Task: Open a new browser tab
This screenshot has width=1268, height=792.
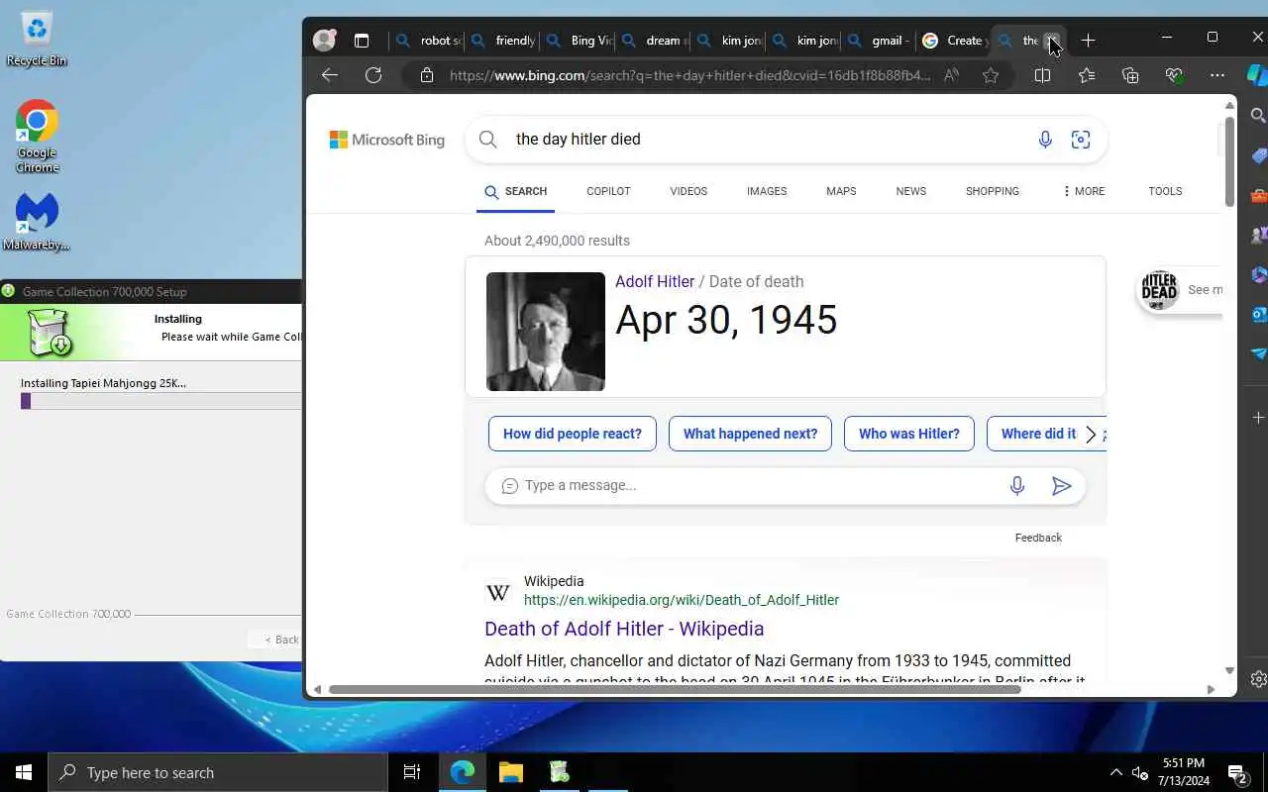Action: pos(1088,41)
